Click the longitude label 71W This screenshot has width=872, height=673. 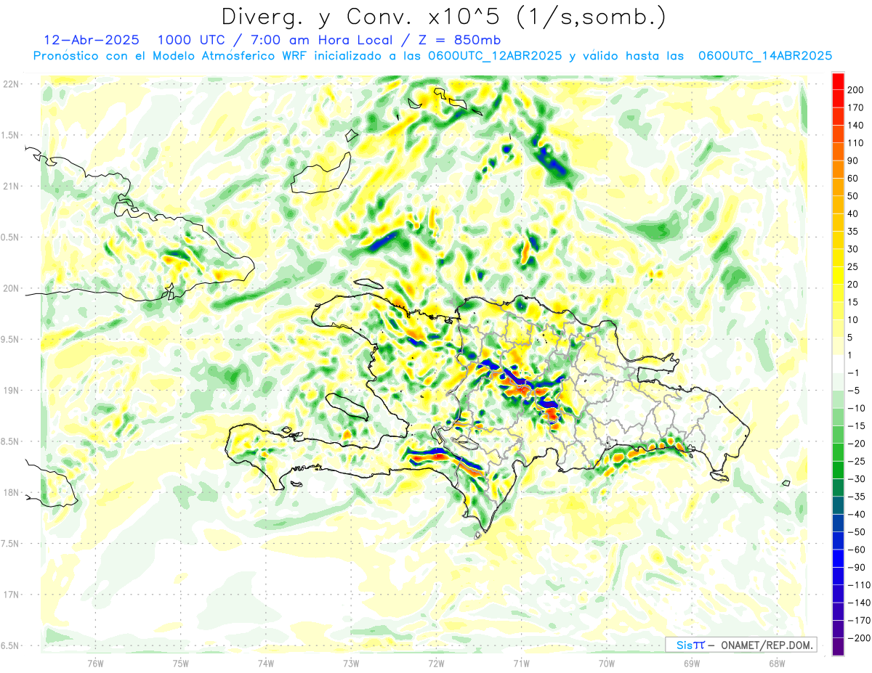(521, 663)
